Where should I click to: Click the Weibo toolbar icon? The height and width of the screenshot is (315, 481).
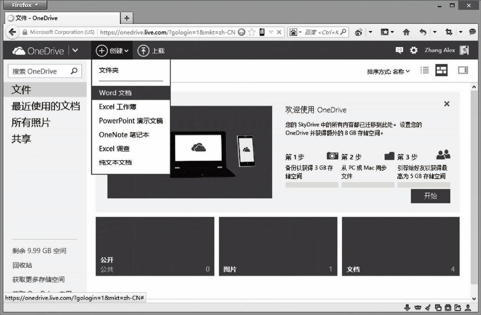(x=358, y=33)
